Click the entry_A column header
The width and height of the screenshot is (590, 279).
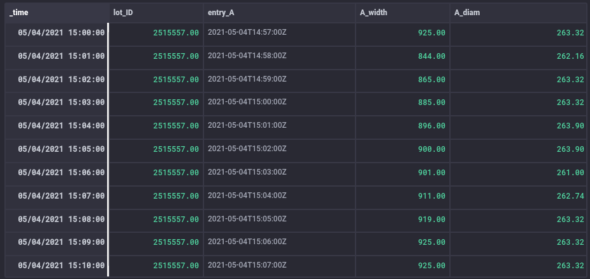tap(279, 13)
